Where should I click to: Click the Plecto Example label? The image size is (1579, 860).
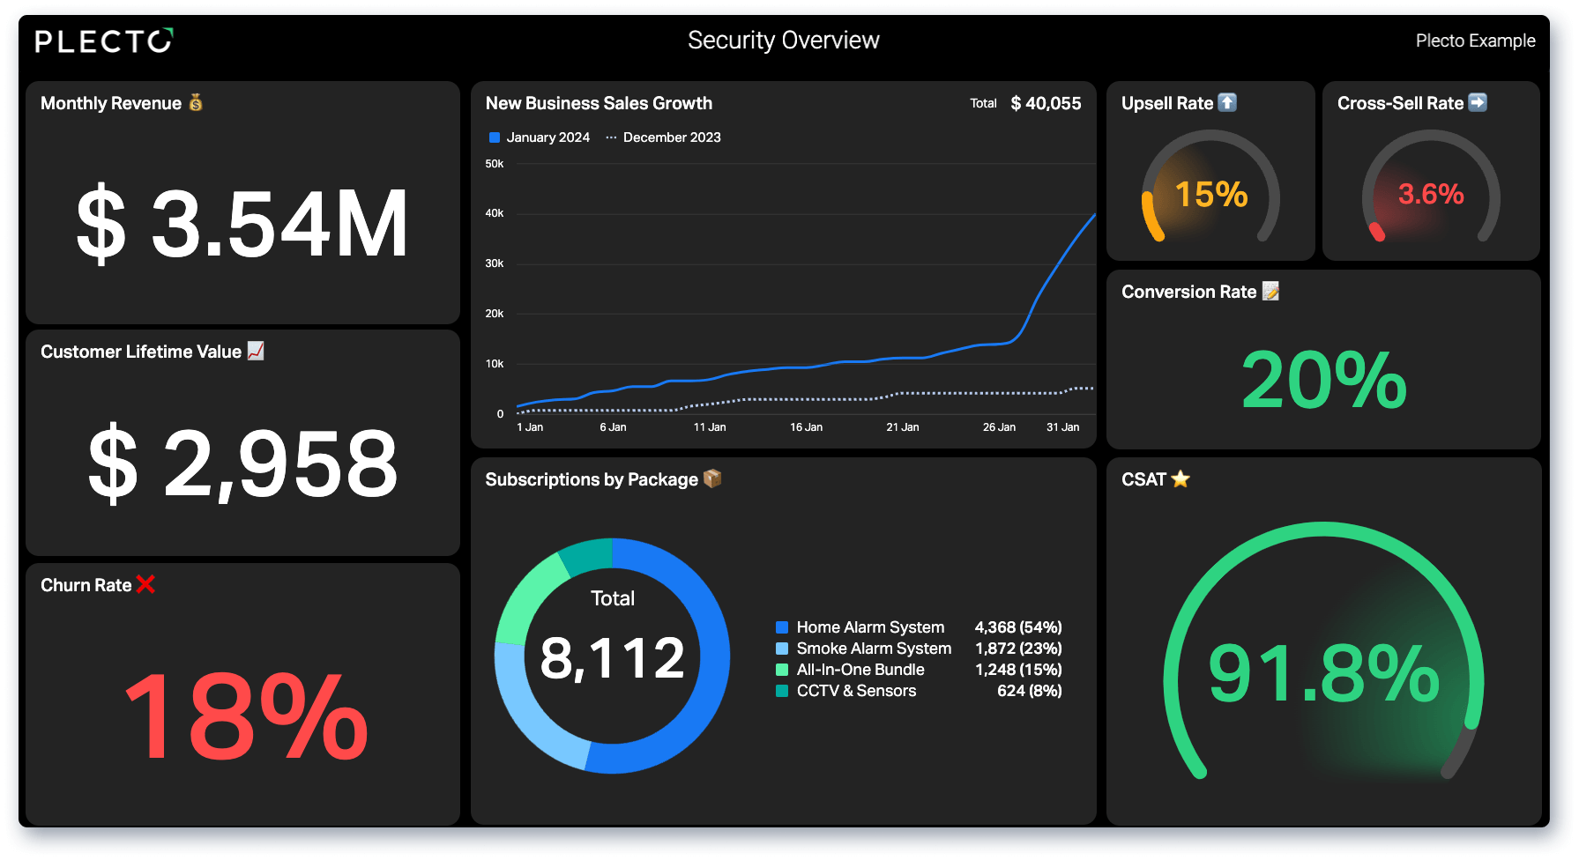coord(1475,41)
